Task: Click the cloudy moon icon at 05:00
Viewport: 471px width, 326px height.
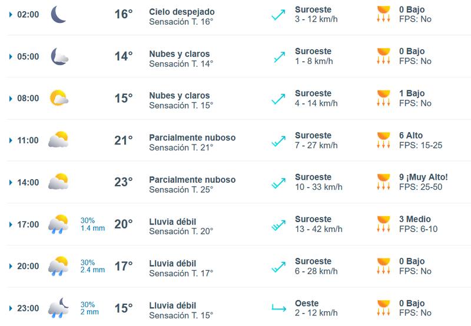Action: (59, 56)
